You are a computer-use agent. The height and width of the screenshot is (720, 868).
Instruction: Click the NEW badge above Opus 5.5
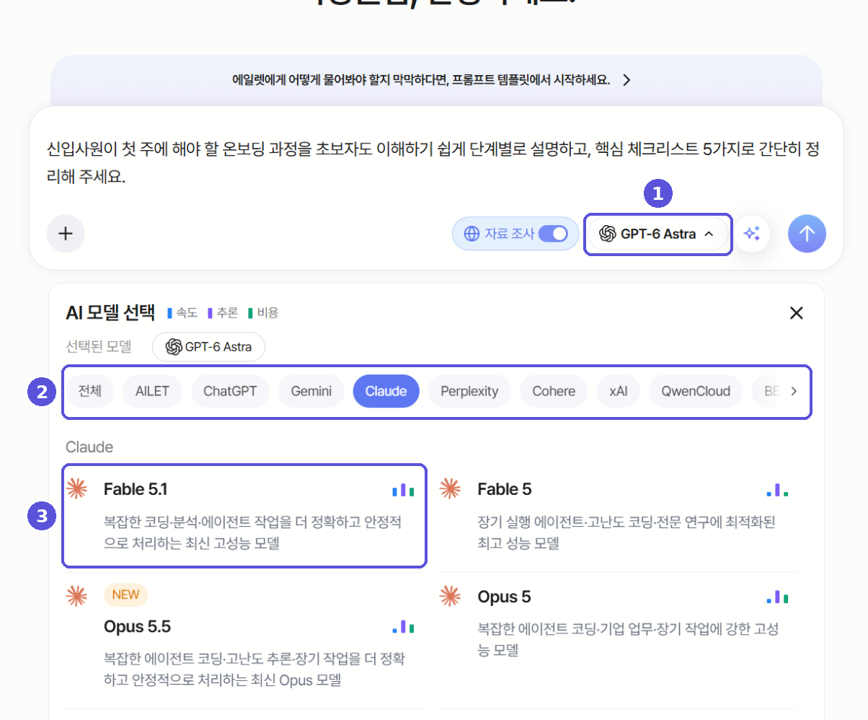125,595
